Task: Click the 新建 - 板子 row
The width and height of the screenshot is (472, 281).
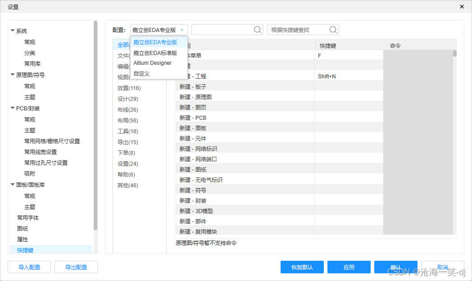Action: coord(279,86)
